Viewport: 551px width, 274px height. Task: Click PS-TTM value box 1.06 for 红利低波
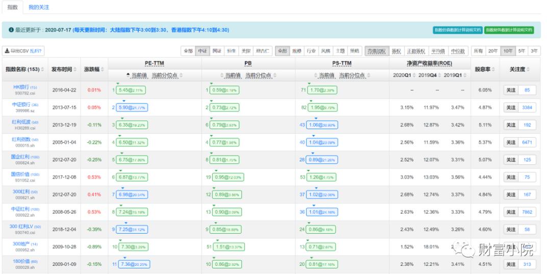tap(322, 125)
